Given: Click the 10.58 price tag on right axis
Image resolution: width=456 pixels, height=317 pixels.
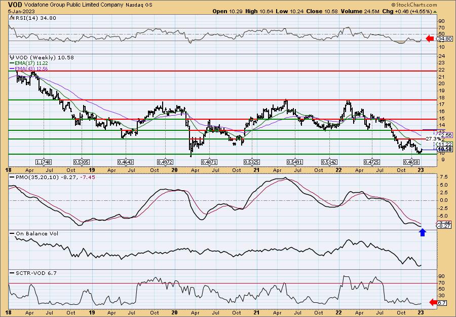Looking at the screenshot, I should pos(445,149).
